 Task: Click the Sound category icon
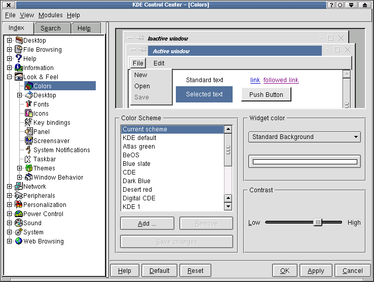point(19,223)
